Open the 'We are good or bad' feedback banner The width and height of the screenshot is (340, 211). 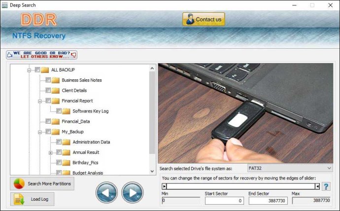tap(41, 55)
